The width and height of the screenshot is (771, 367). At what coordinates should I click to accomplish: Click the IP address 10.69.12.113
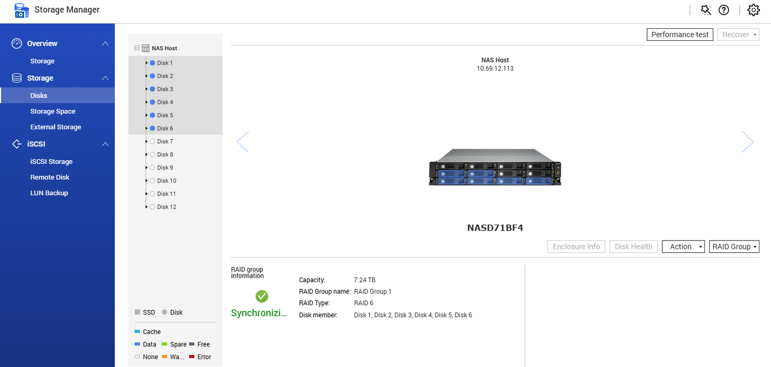pyautogui.click(x=495, y=69)
